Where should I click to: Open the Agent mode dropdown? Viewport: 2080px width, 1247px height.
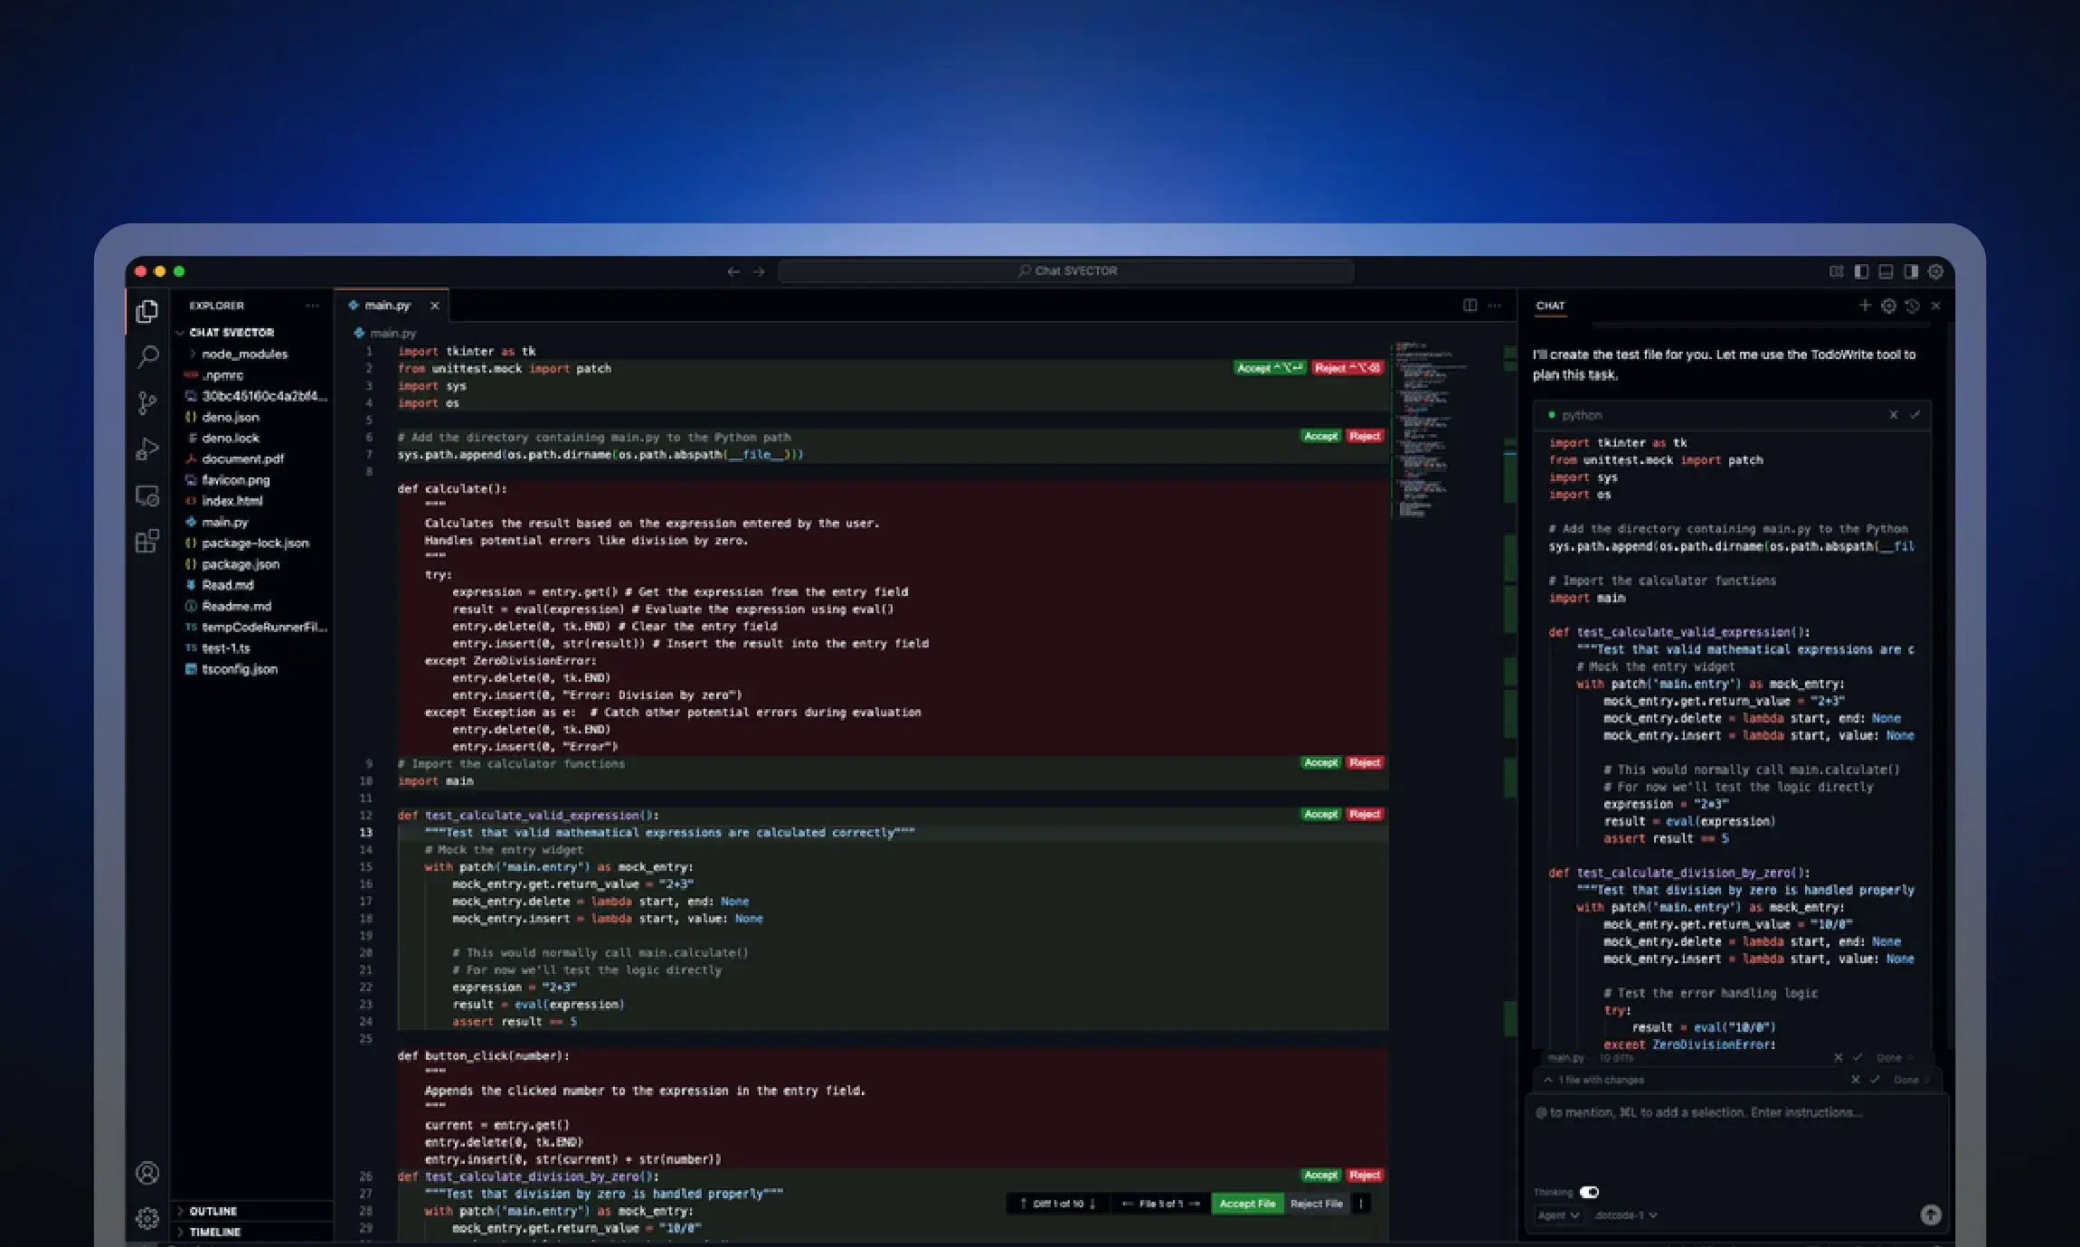coord(1558,1214)
